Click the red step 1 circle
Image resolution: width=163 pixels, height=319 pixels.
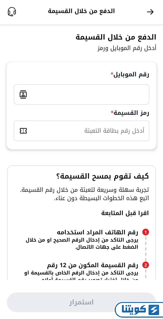pos(146,232)
